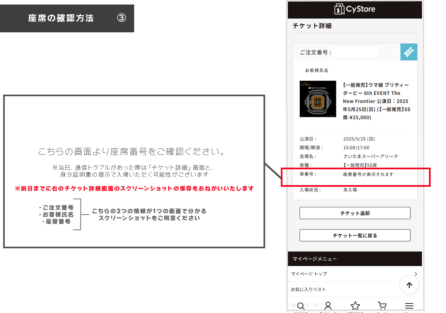
Task: Click the date value 2025/5/25 (日)
Action: [359, 139]
